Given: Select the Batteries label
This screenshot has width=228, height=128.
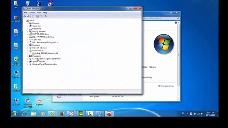Looking at the screenshot, I should point(36,23).
